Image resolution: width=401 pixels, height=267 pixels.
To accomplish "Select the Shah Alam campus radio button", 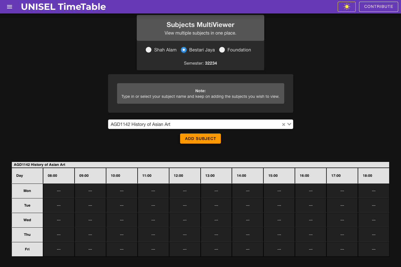I will click(x=149, y=50).
